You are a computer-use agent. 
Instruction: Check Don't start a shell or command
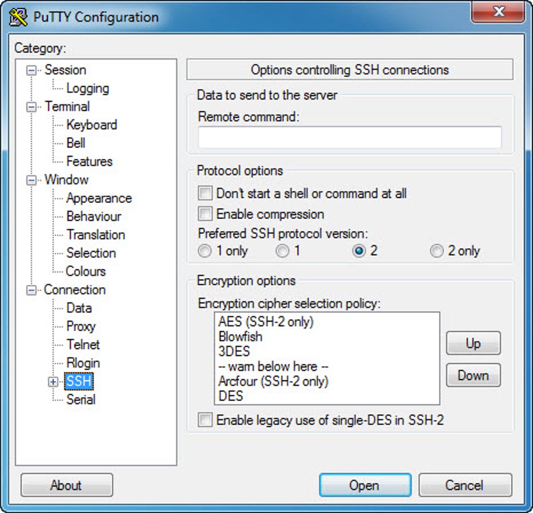205,193
